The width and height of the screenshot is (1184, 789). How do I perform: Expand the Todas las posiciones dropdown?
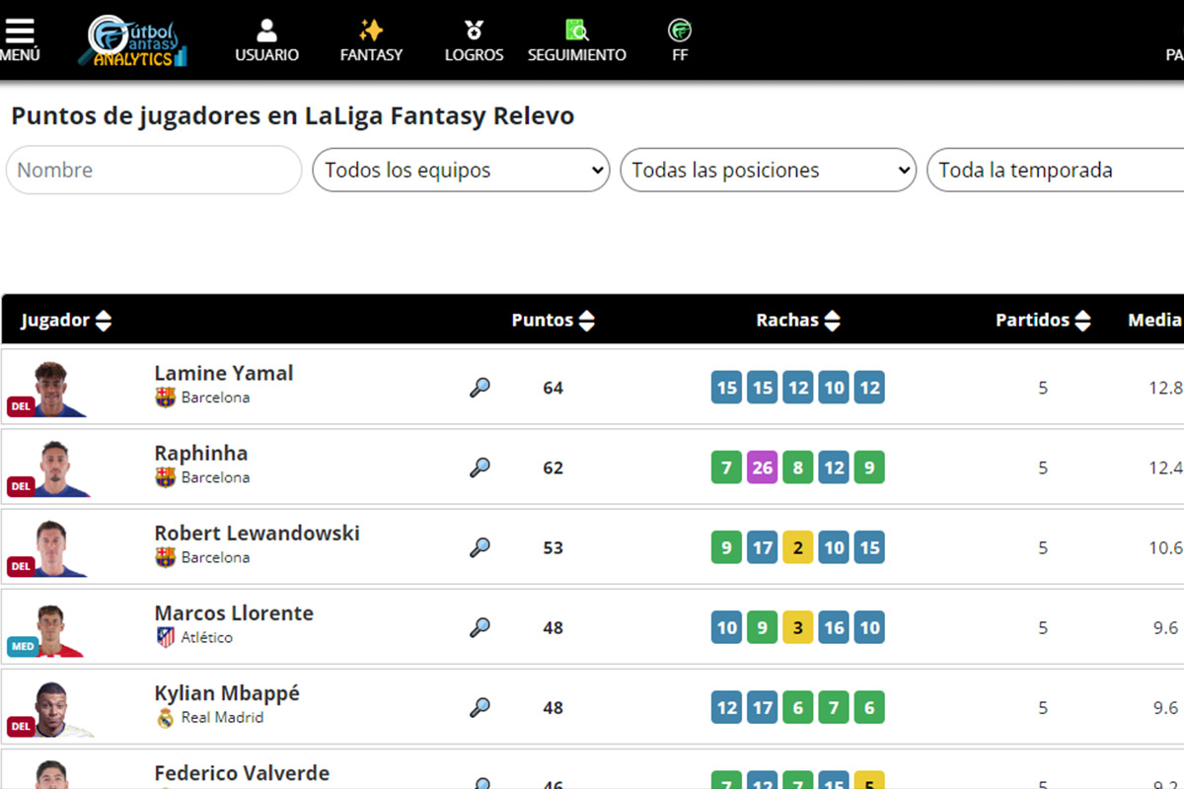tap(769, 170)
